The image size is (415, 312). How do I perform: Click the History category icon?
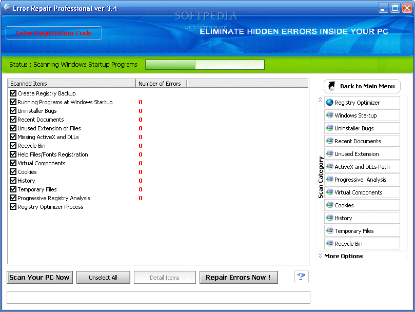click(329, 218)
